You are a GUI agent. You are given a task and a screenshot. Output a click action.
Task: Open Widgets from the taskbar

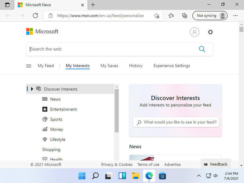point(122,176)
